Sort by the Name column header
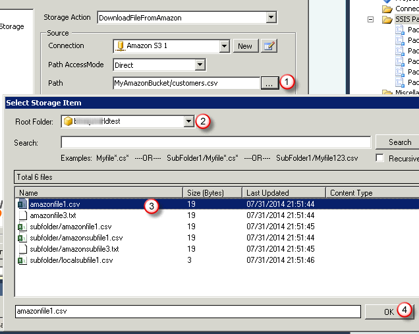This screenshot has width=419, height=334. click(x=98, y=192)
